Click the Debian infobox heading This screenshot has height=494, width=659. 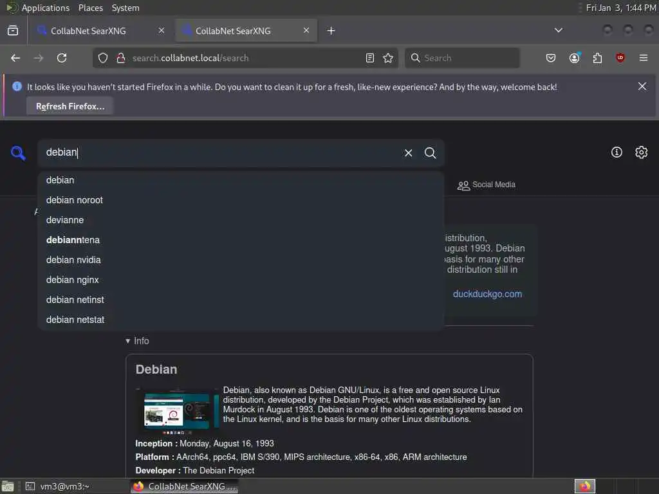(156, 369)
